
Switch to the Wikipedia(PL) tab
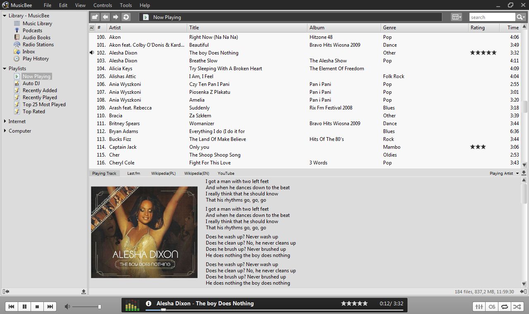[x=163, y=174]
